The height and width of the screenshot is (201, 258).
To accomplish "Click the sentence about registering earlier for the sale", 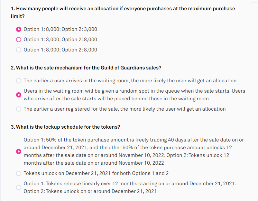I will [x=124, y=109].
